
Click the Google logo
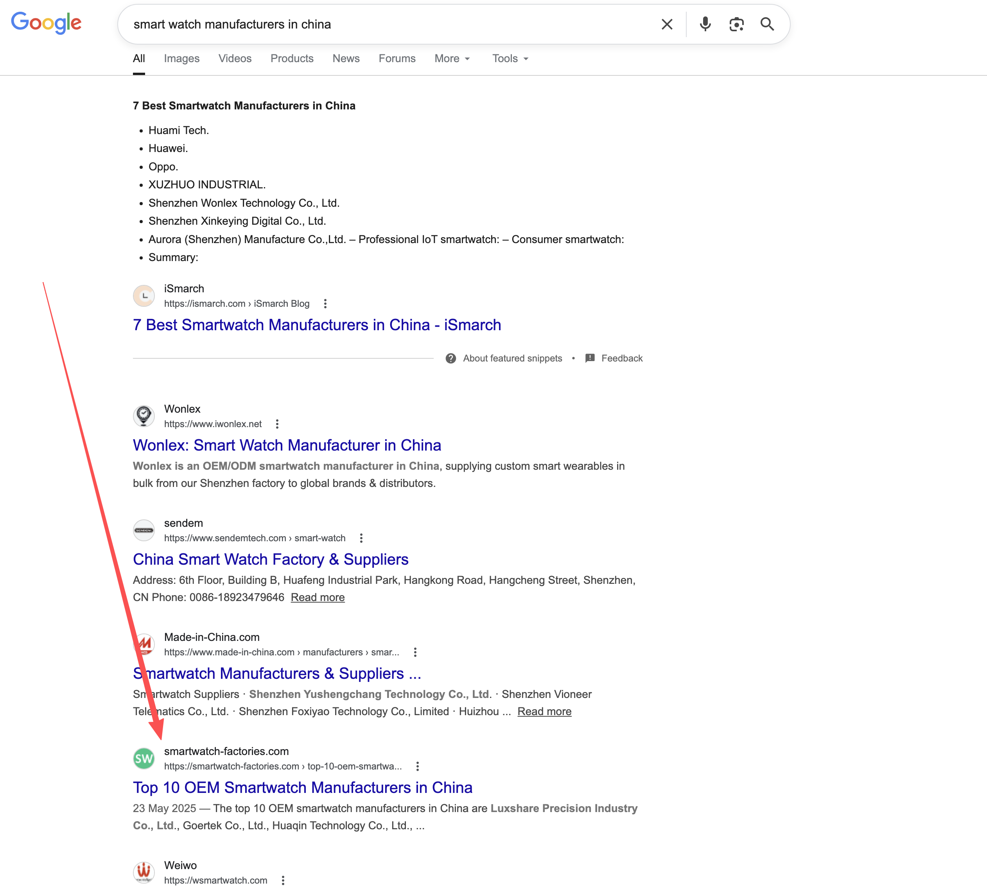pyautogui.click(x=47, y=23)
